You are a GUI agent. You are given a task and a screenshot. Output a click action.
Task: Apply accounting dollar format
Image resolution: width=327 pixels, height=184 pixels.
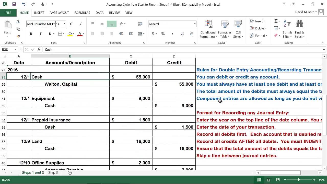pyautogui.click(x=153, y=34)
